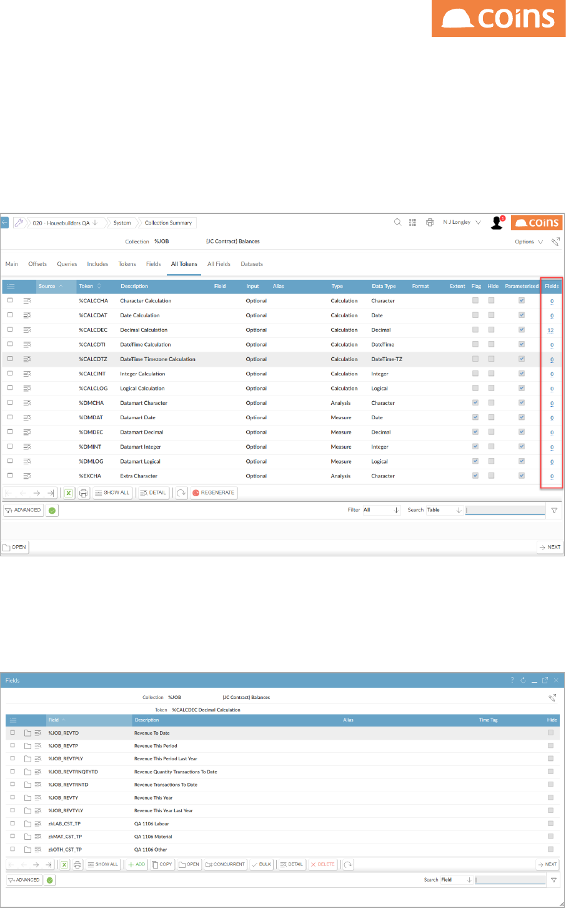
Task: Open the apps grid icon in header
Action: coord(413,222)
